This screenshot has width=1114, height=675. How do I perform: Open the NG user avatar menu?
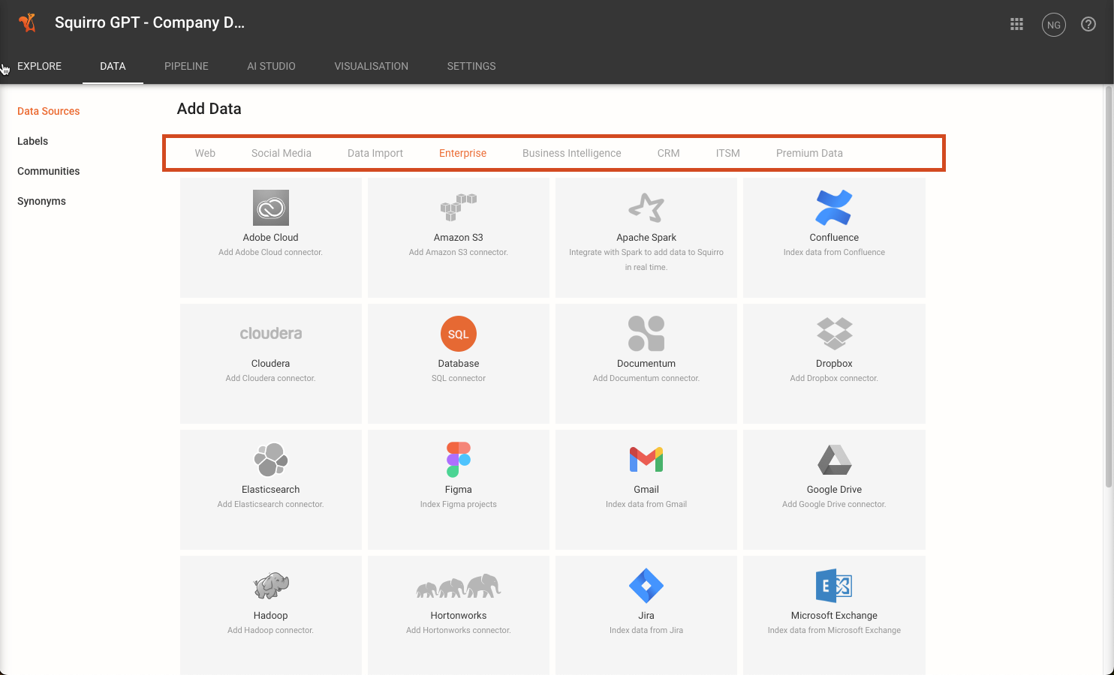pyautogui.click(x=1054, y=25)
